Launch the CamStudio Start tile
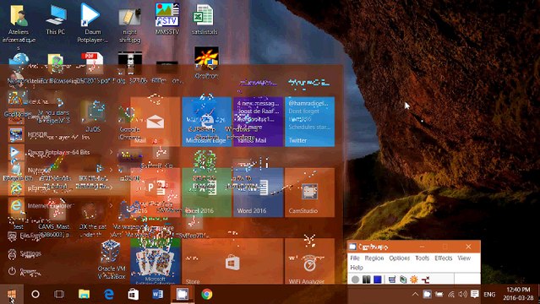 (309, 193)
